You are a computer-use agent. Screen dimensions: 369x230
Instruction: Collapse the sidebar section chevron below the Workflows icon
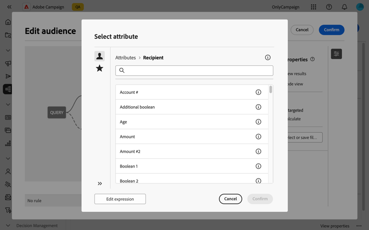pyautogui.click(x=8, y=104)
